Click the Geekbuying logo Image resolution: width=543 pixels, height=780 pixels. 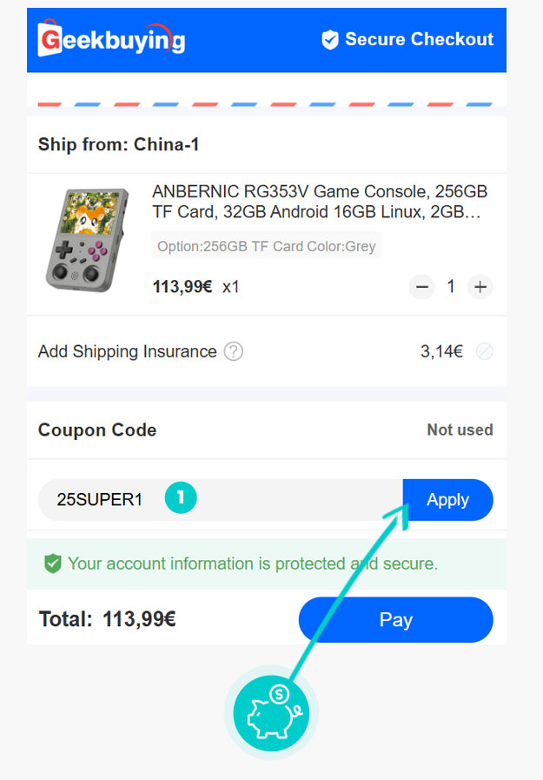tap(111, 39)
